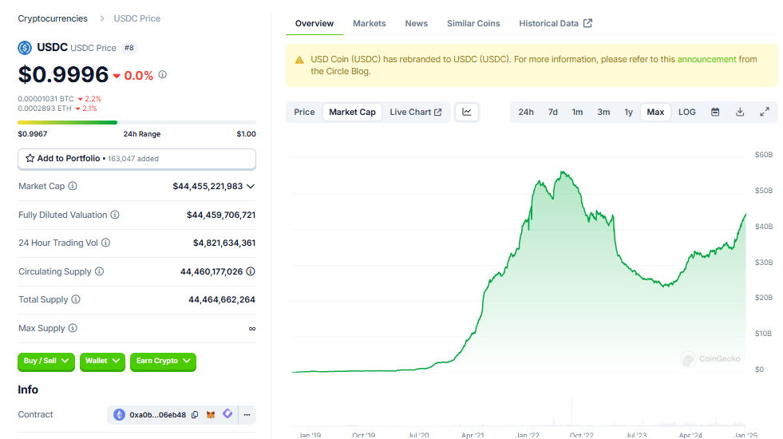Open Total Supply info icon
This screenshot has height=439, width=783.
pos(76,299)
